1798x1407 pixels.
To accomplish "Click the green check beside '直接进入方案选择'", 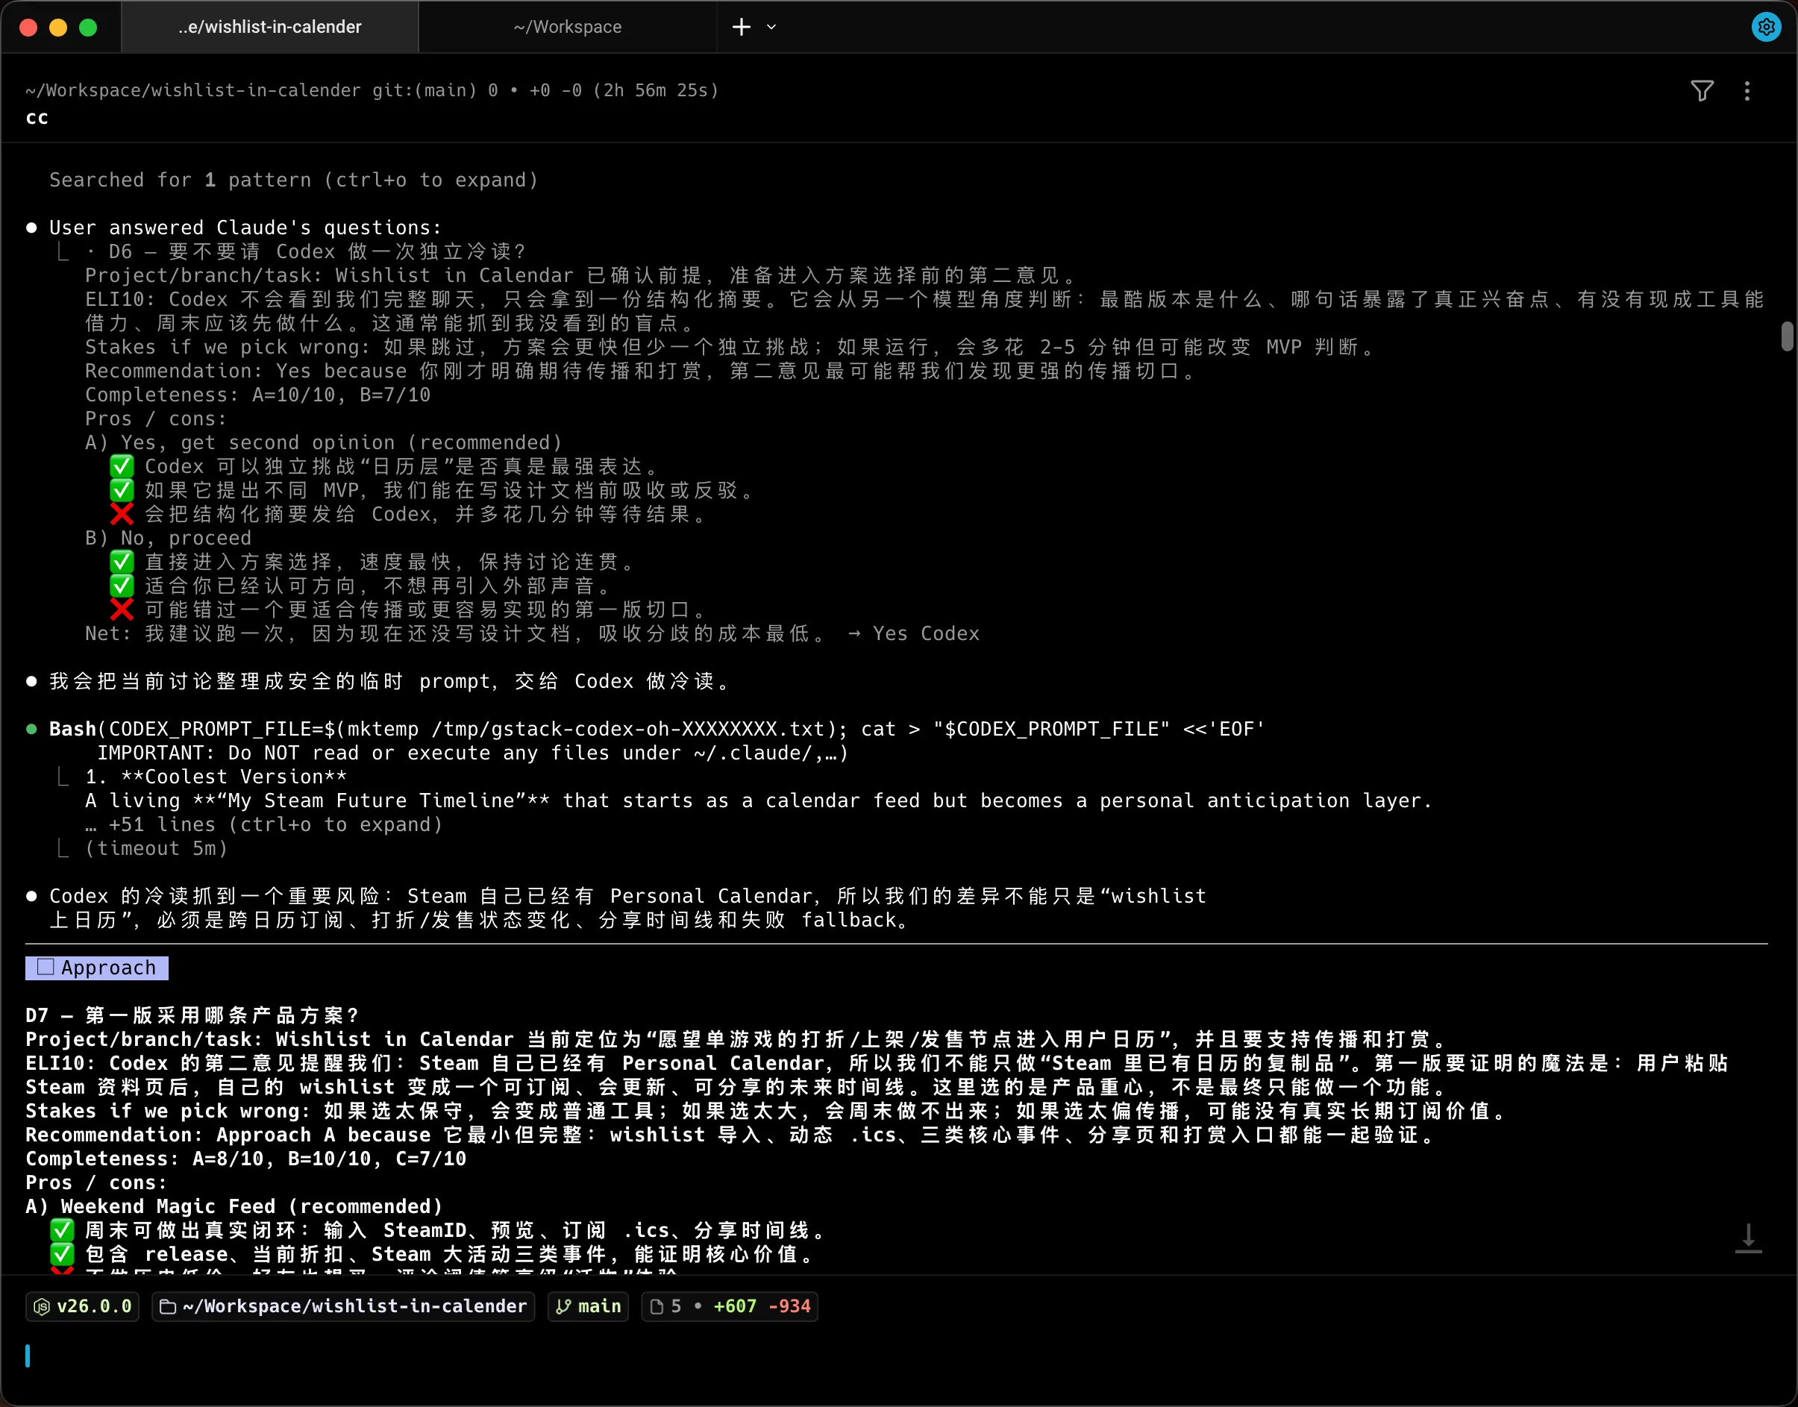I will (122, 563).
